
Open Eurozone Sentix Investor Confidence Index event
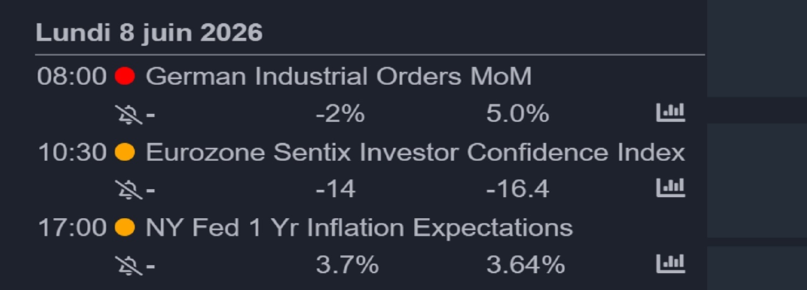pyautogui.click(x=415, y=153)
